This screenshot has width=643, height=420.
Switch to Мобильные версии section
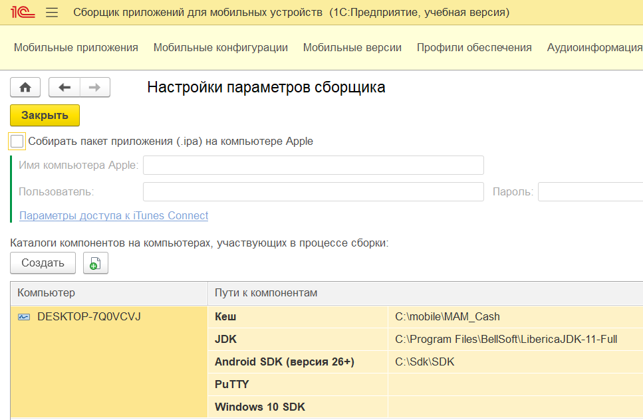pyautogui.click(x=352, y=48)
